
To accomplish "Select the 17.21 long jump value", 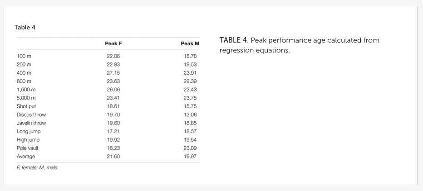I will pos(113,131).
